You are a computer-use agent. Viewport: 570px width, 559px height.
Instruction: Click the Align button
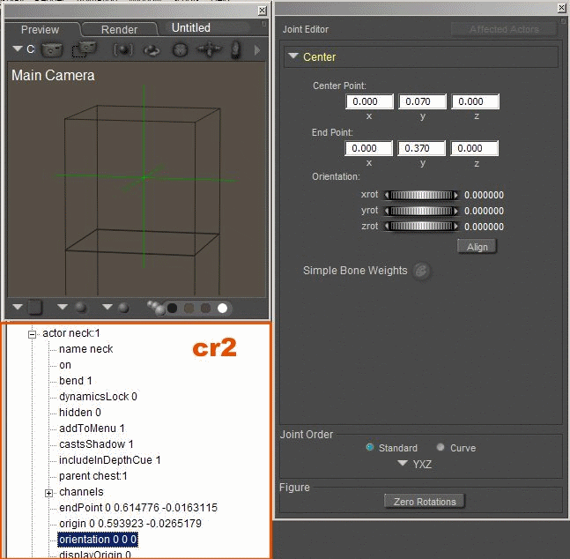(477, 247)
